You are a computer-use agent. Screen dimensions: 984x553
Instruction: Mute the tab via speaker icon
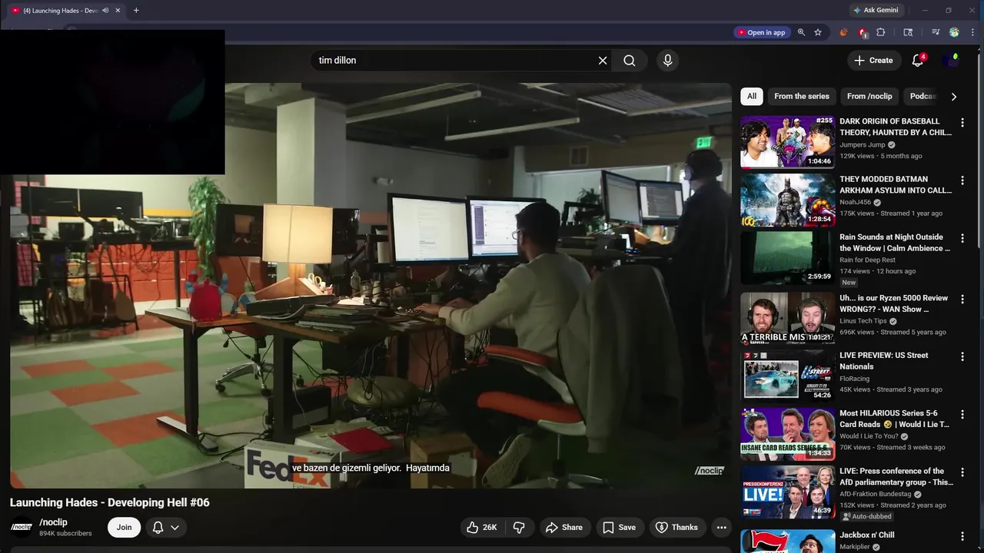point(105,11)
